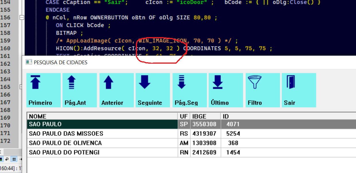Click IBGE code 1303908
Viewport: 356px width, 173px height.
[x=204, y=143]
